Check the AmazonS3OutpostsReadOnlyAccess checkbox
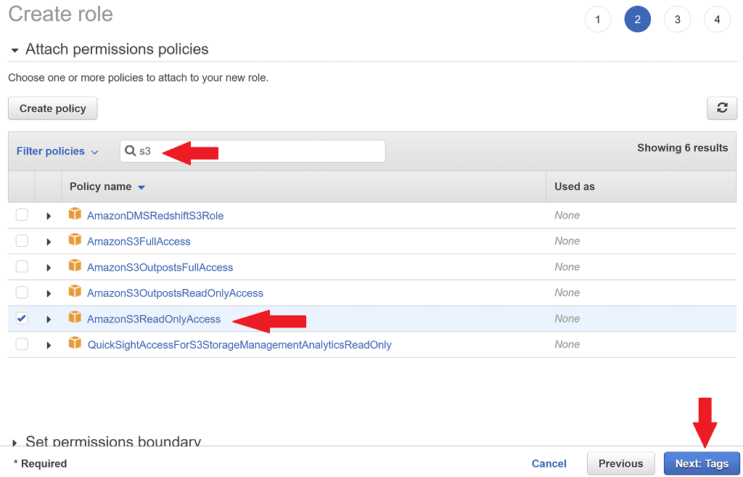 click(21, 292)
